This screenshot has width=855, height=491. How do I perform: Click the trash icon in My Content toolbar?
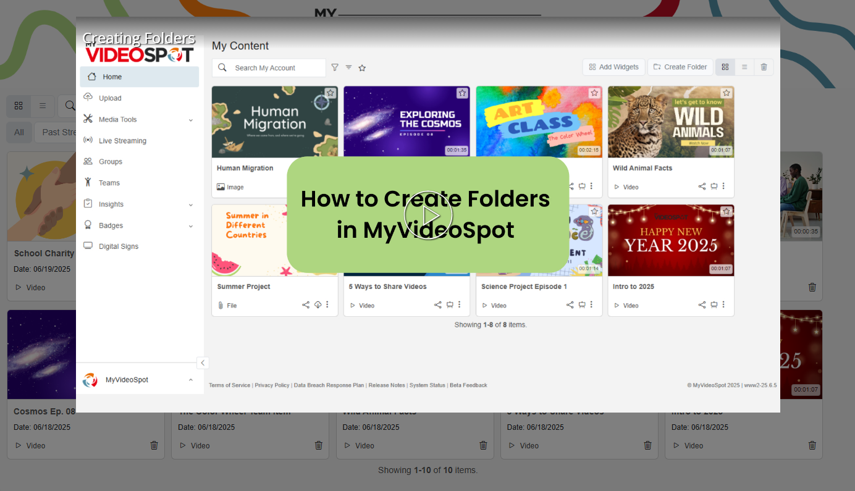pyautogui.click(x=764, y=67)
